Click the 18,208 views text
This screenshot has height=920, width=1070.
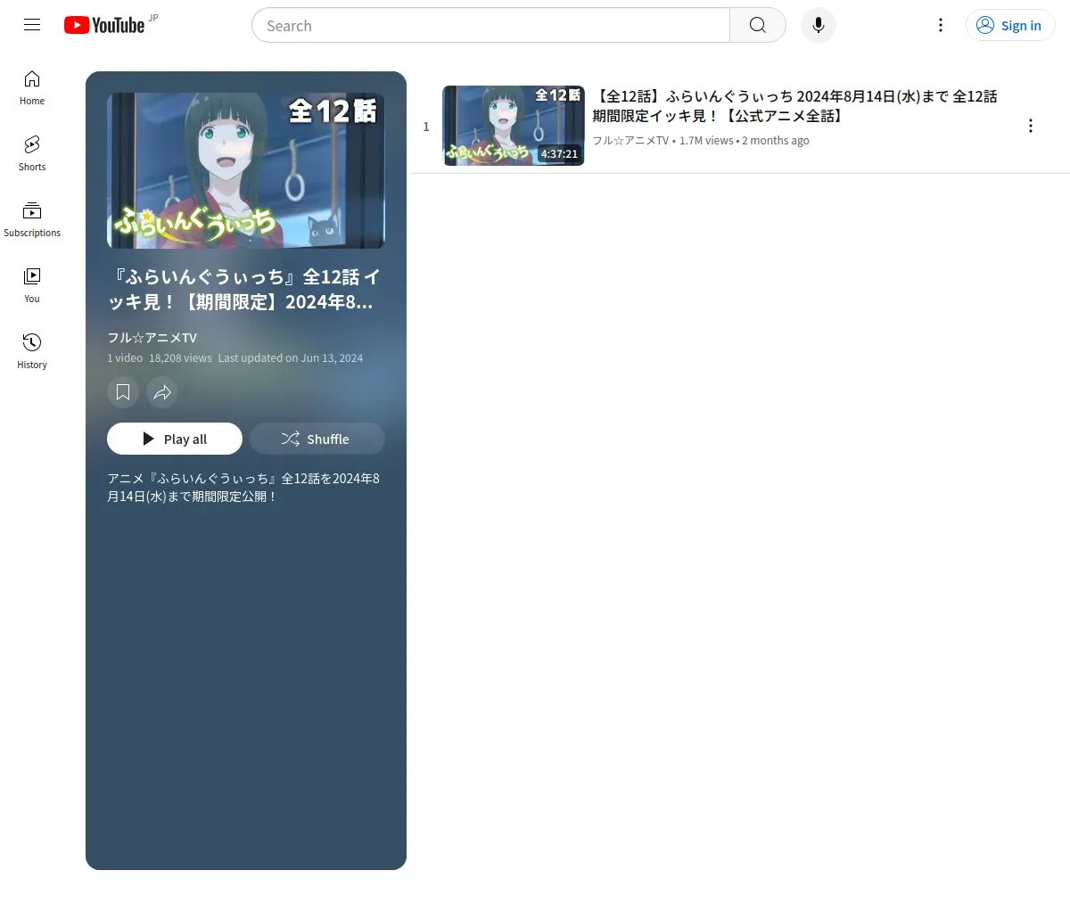[180, 358]
